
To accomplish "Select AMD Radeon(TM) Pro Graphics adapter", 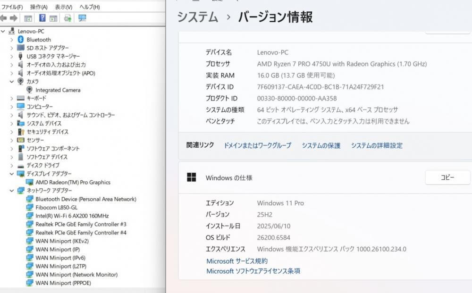I will pos(73,182).
